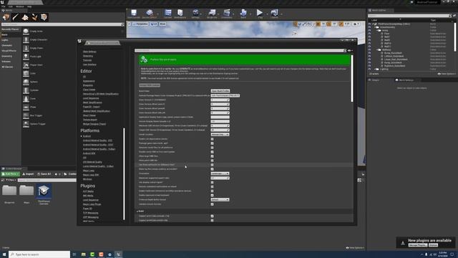Click the Cone shape icon in Modes
458x258 pixels.
coord(26,99)
